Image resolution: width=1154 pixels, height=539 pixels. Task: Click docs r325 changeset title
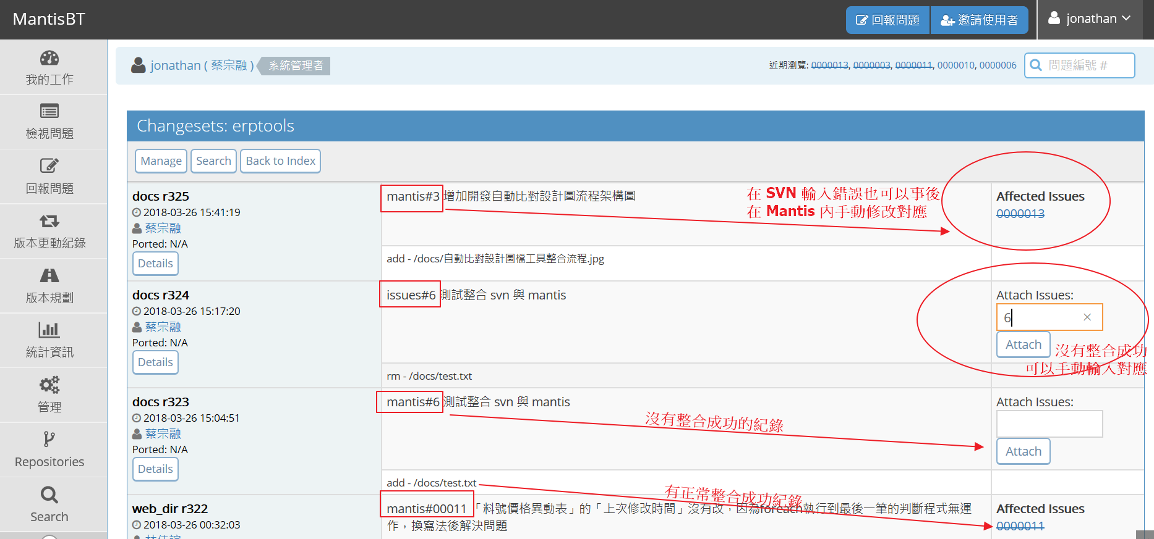[161, 196]
